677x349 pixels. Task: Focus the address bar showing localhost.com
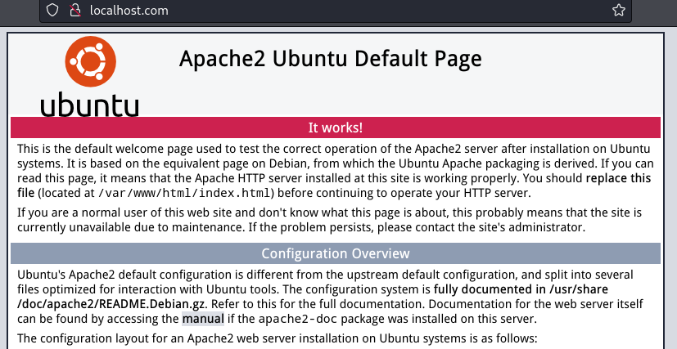(x=327, y=11)
